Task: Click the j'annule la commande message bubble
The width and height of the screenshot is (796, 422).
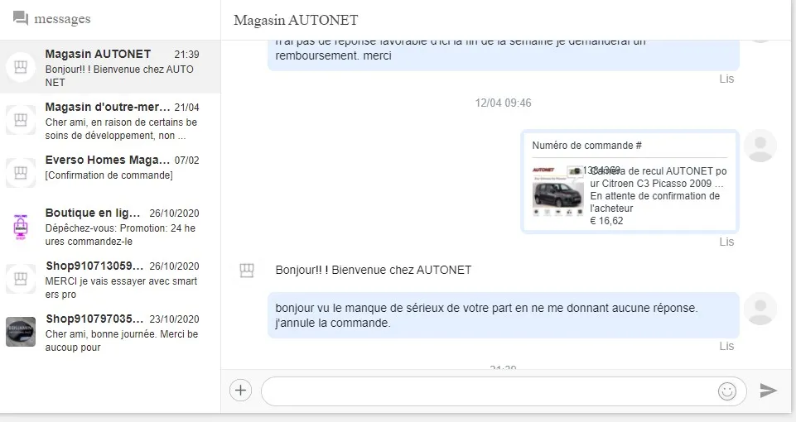Action: 503,315
